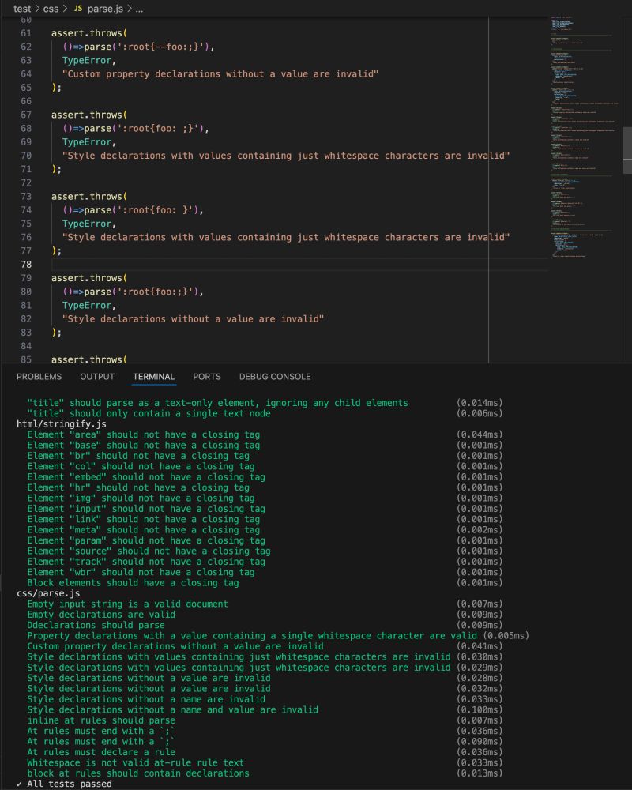Click 'Ddeclarations should parse' test result
Image resolution: width=632 pixels, height=790 pixels.
(x=96, y=625)
